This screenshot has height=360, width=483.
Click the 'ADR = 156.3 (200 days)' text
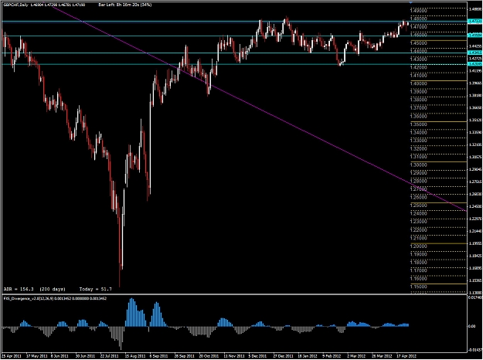coord(35,289)
